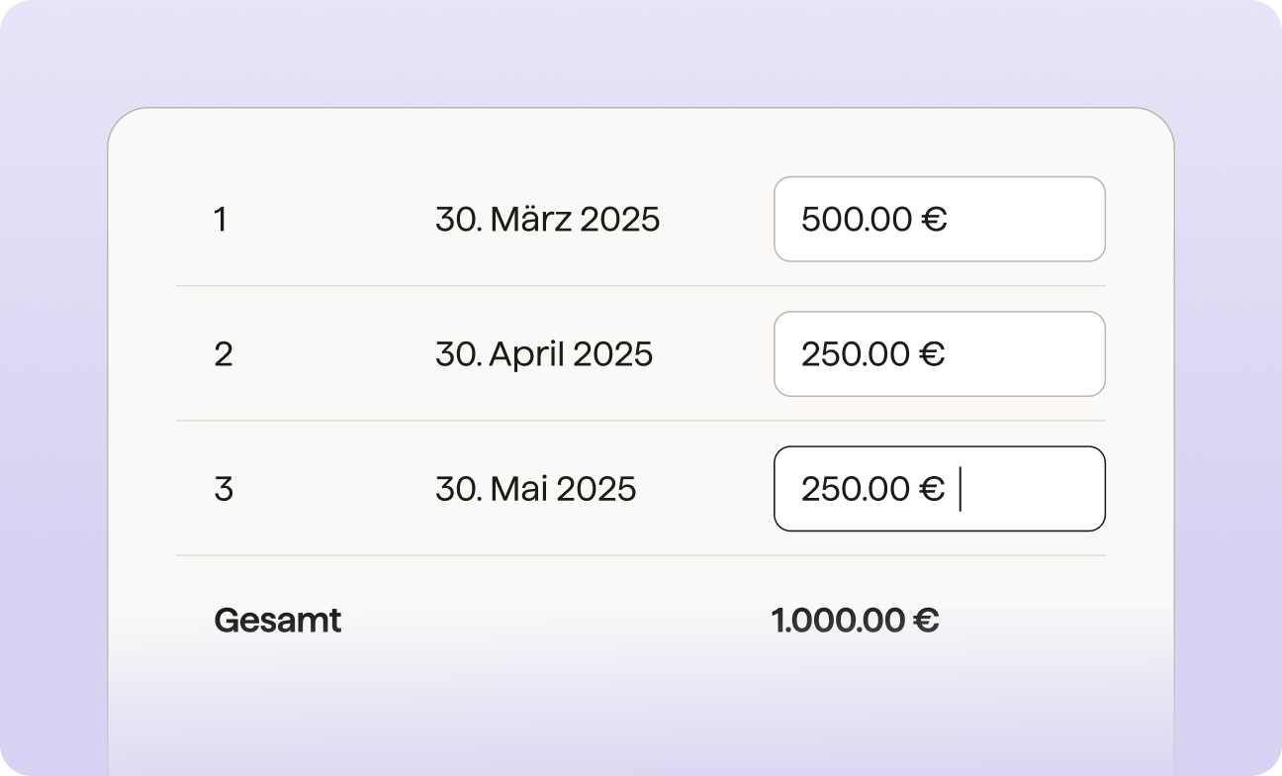
Task: Click the empty space right of the cursor in May's field
Action: pos(1034,489)
